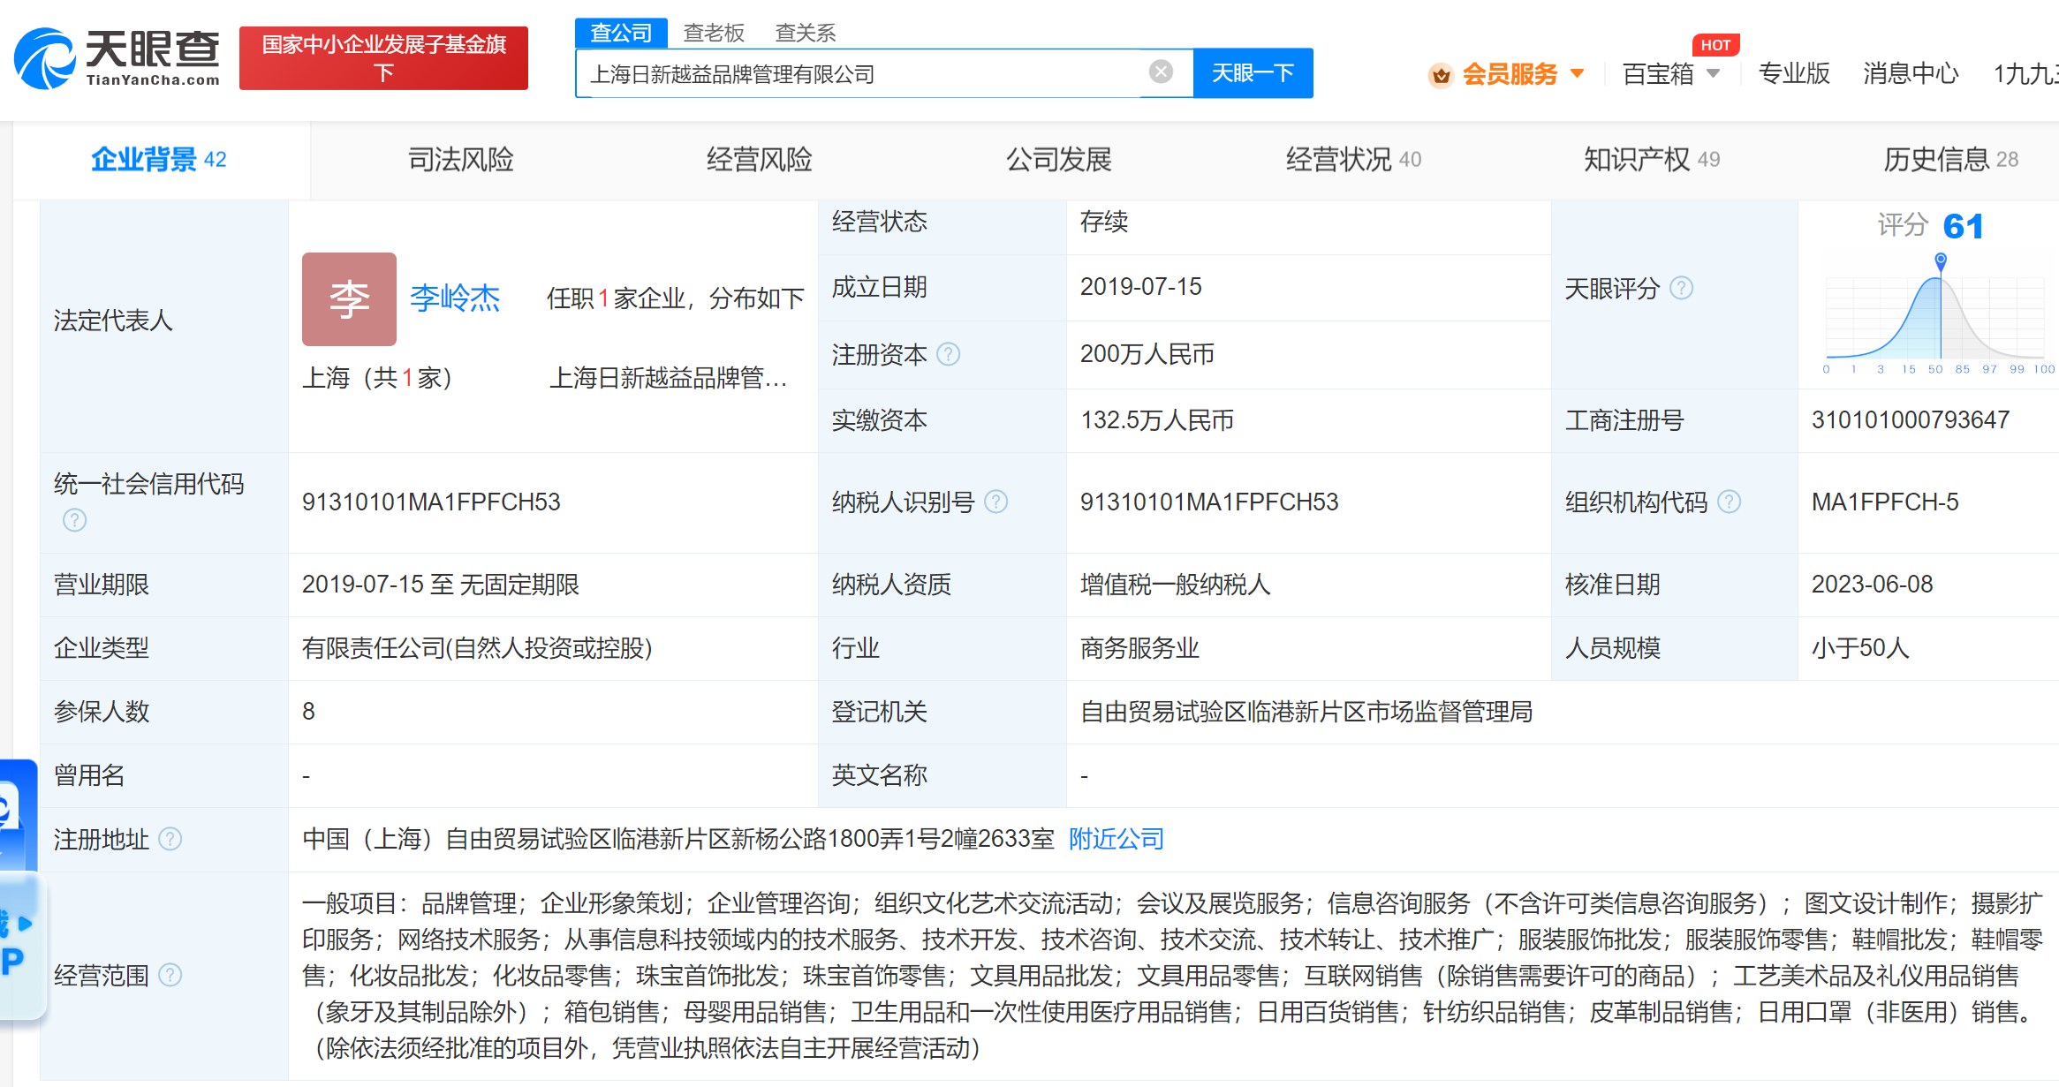
Task: Open 消息中心
Action: 1911,73
